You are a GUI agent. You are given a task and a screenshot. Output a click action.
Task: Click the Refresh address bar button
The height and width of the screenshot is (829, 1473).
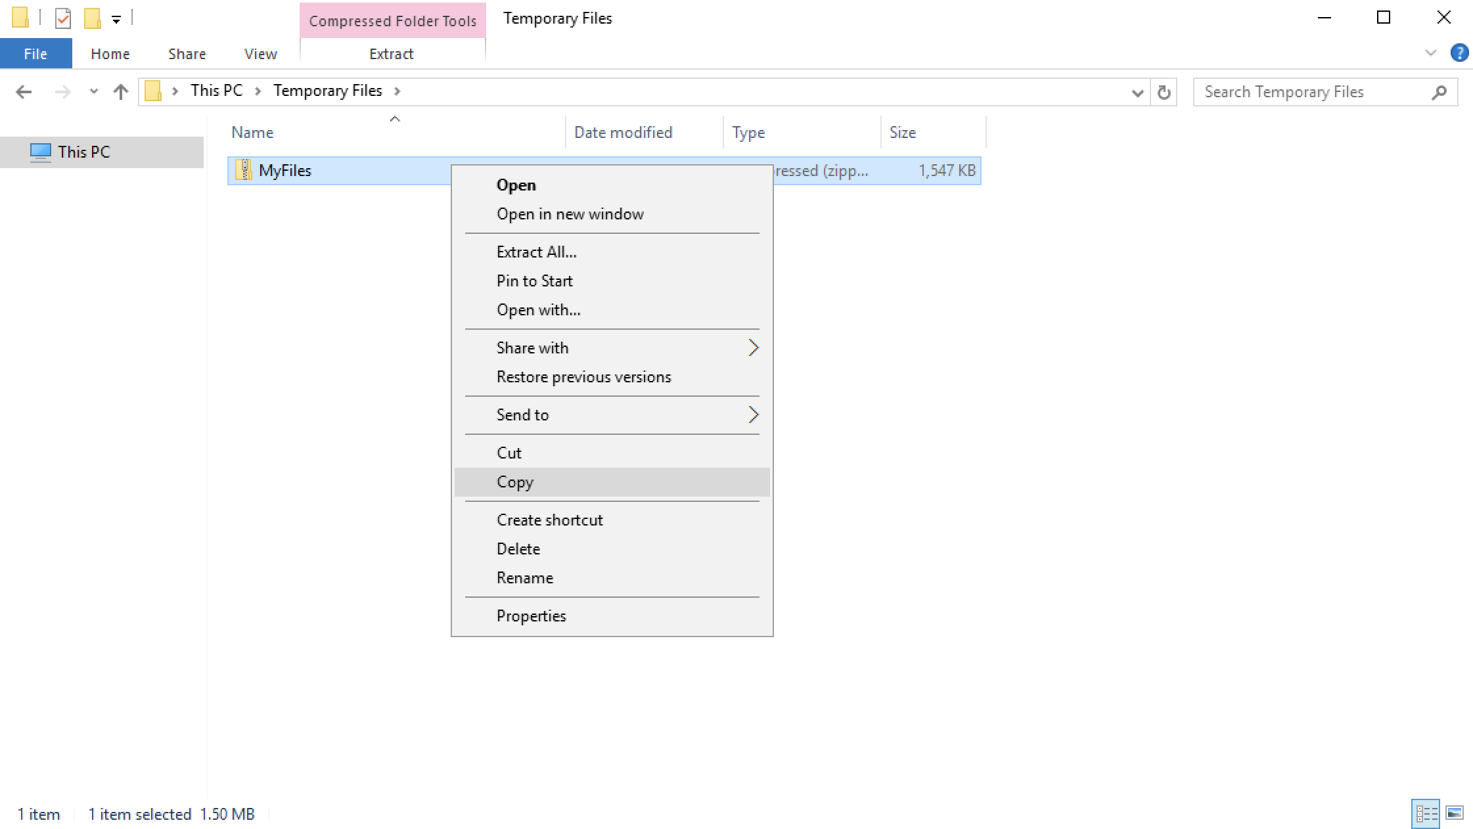pos(1164,92)
